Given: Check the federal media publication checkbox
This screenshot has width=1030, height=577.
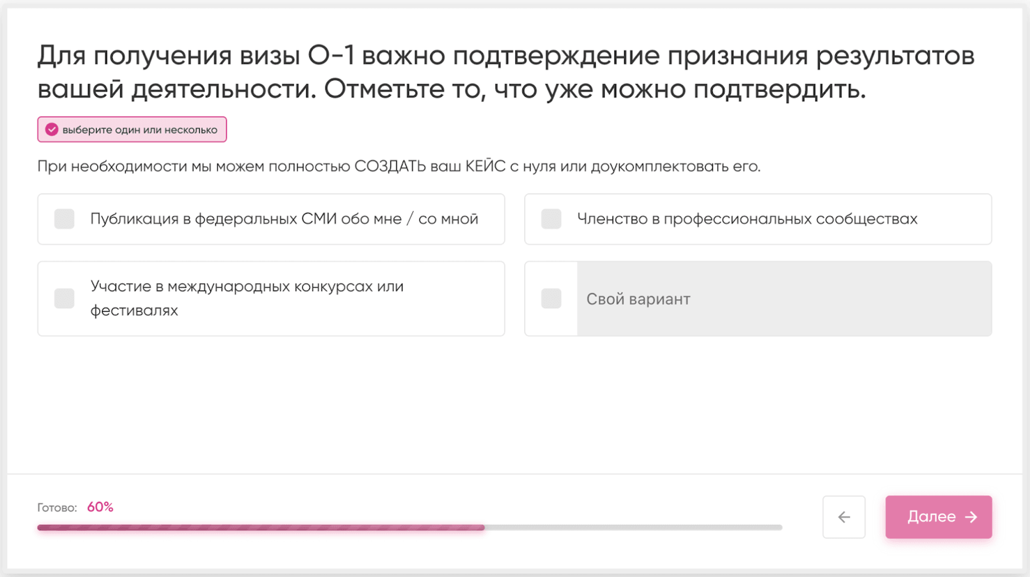Looking at the screenshot, I should point(64,219).
